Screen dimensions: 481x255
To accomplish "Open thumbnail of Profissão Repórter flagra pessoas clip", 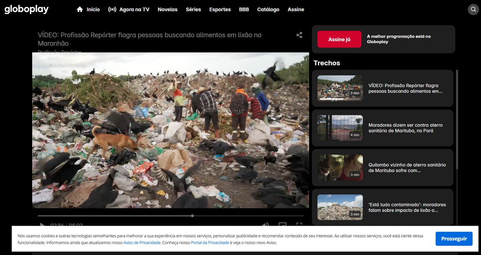I will pos(340,88).
